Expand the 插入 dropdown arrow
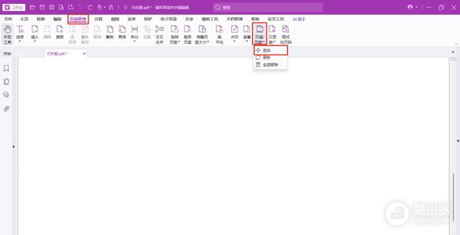The height and width of the screenshot is (235, 460). (35, 41)
